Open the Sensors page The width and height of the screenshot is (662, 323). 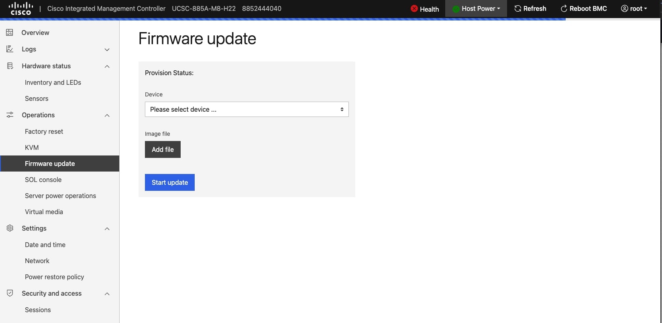(37, 98)
